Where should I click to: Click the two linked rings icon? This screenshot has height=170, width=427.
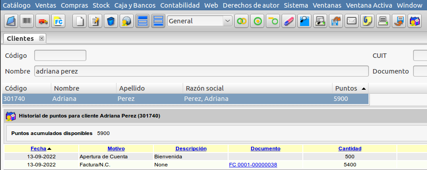click(x=242, y=21)
